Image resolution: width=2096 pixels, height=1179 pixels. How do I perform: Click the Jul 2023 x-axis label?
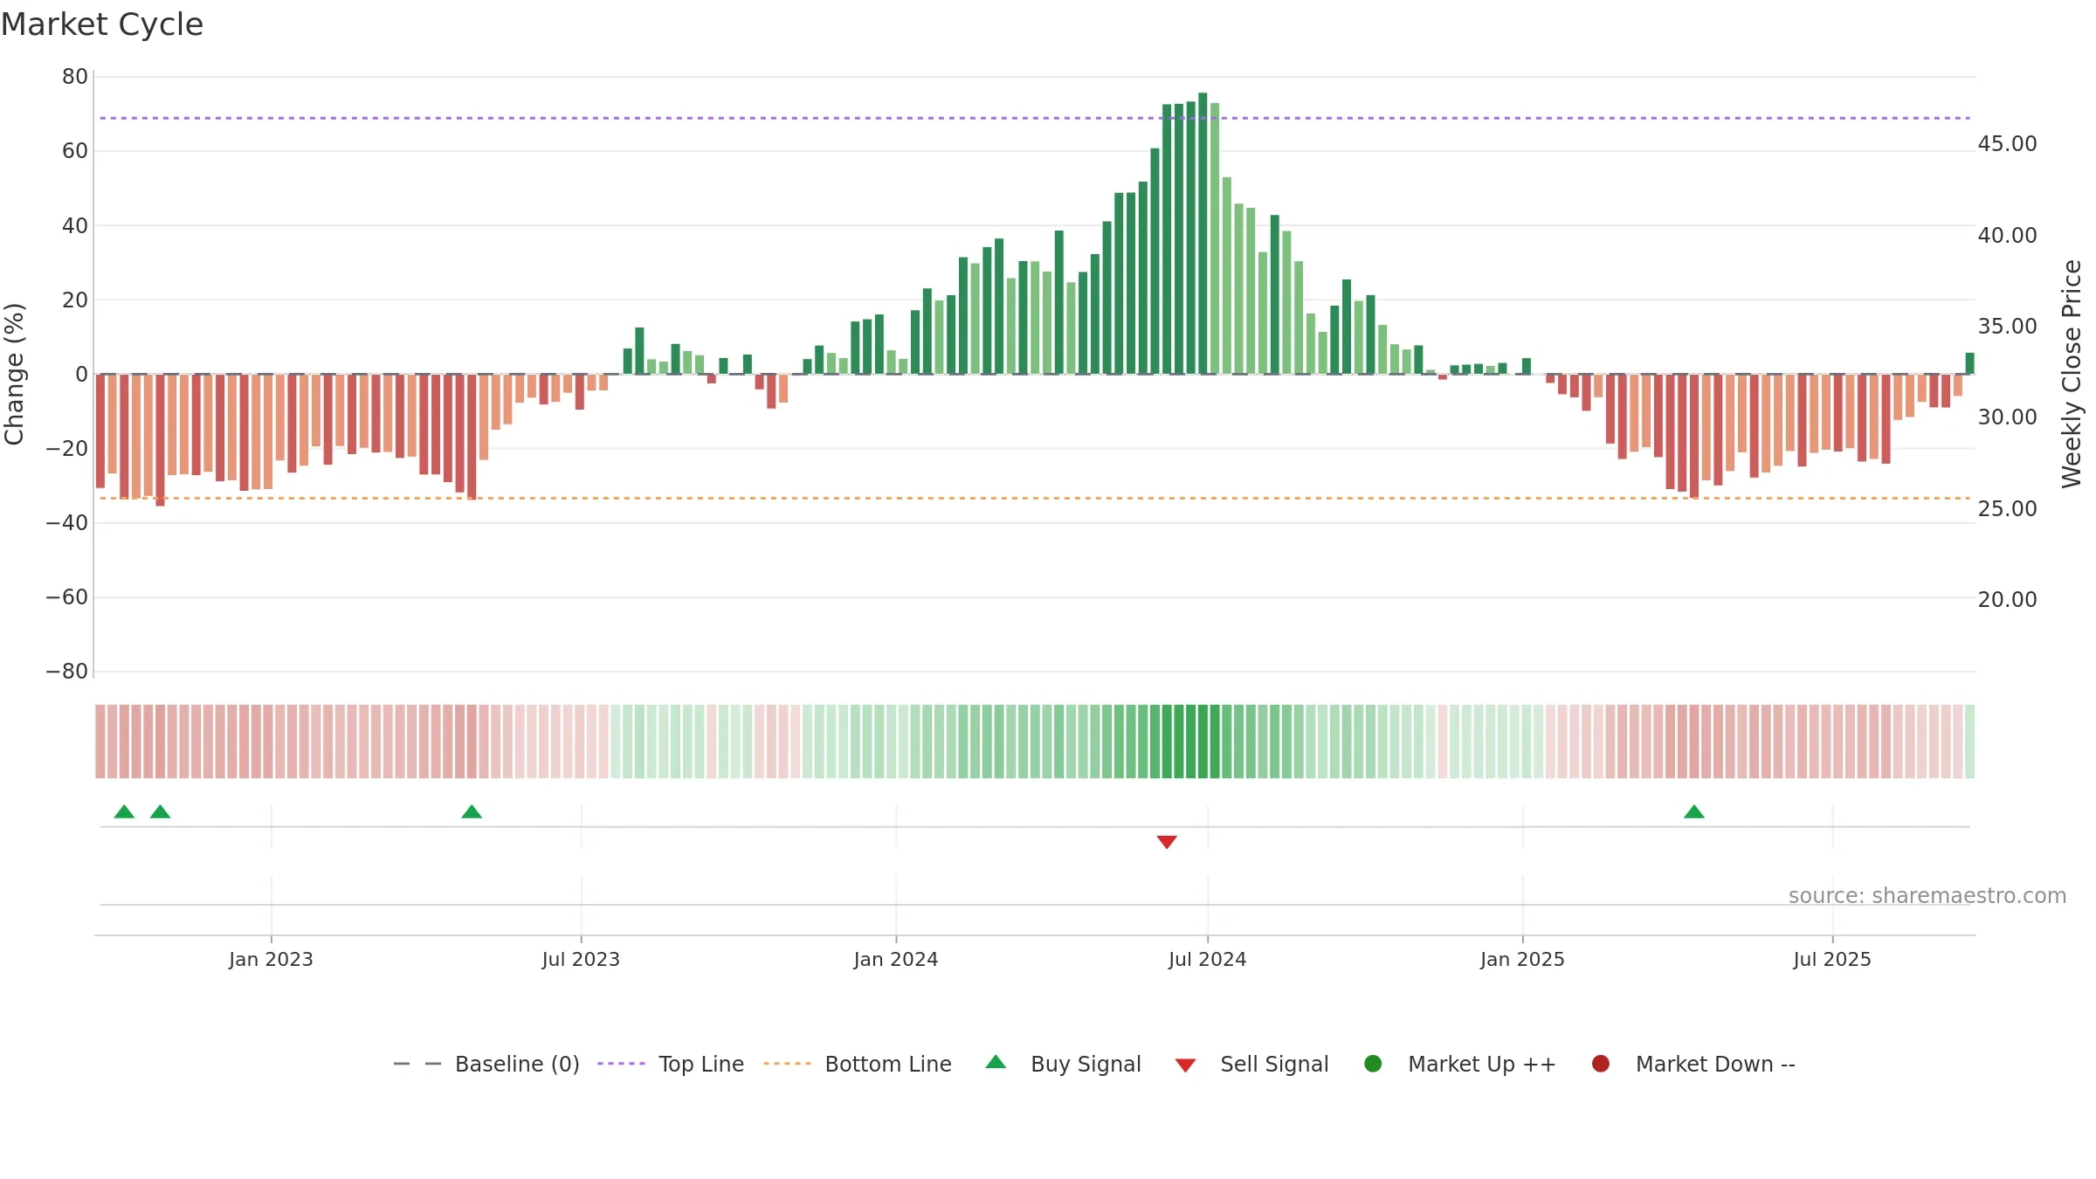581,959
